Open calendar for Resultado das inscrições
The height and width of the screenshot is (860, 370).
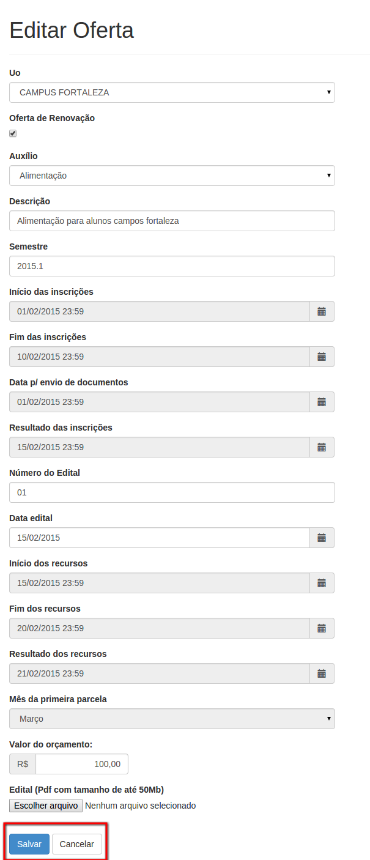coord(322,447)
